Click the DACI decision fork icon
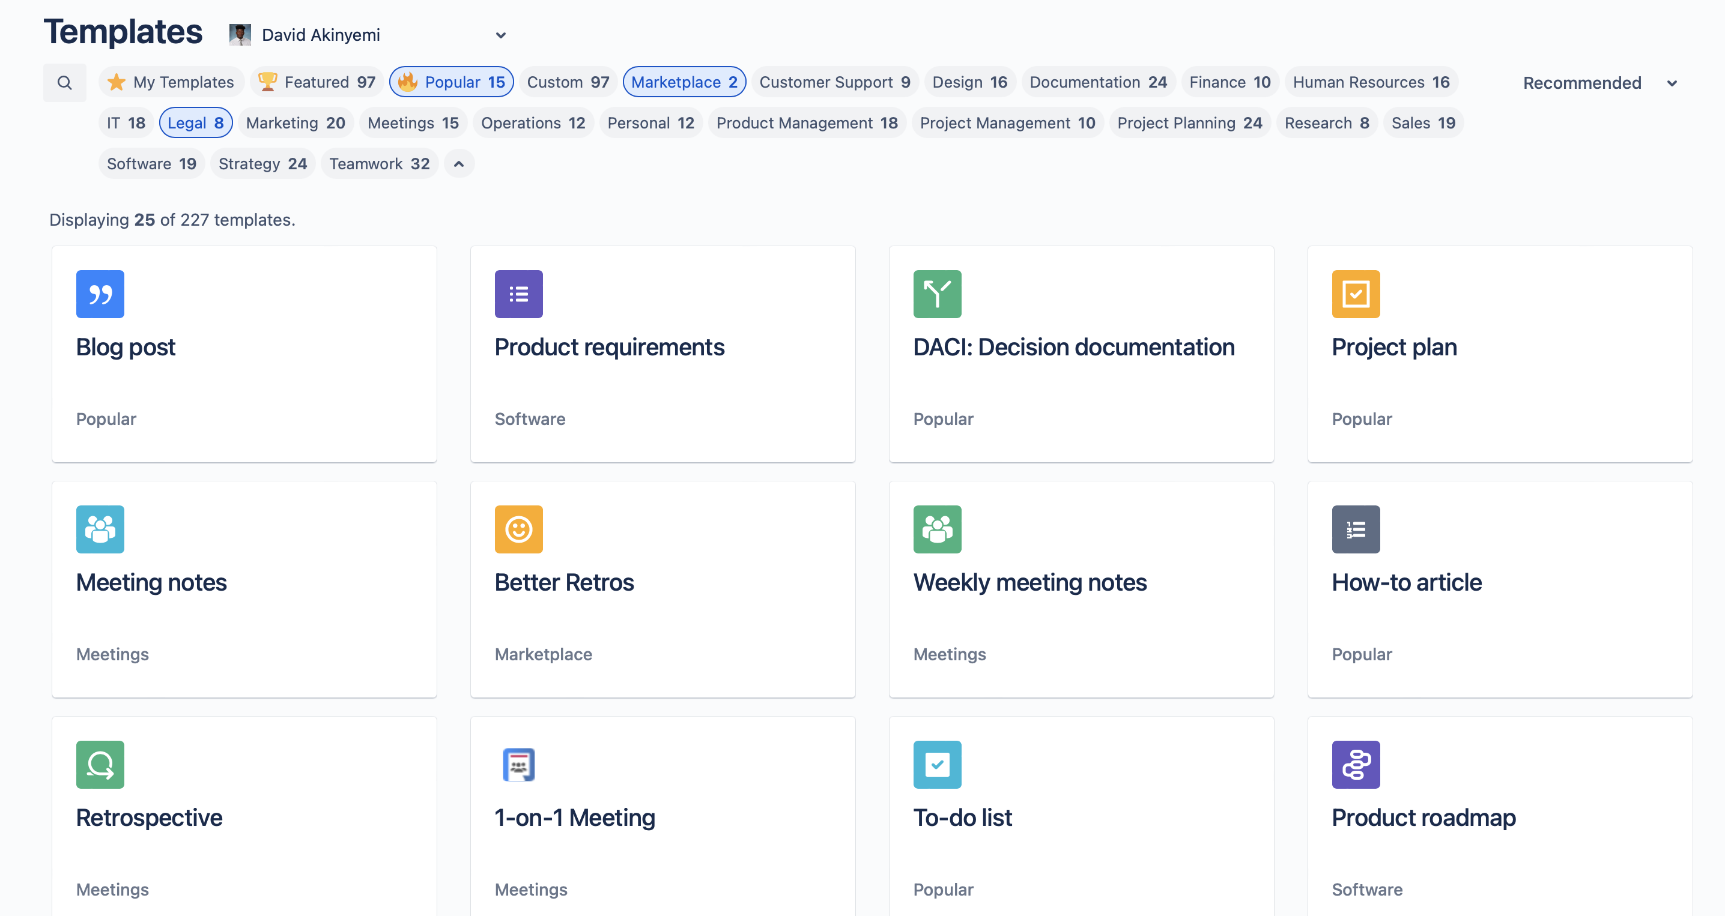 [936, 294]
